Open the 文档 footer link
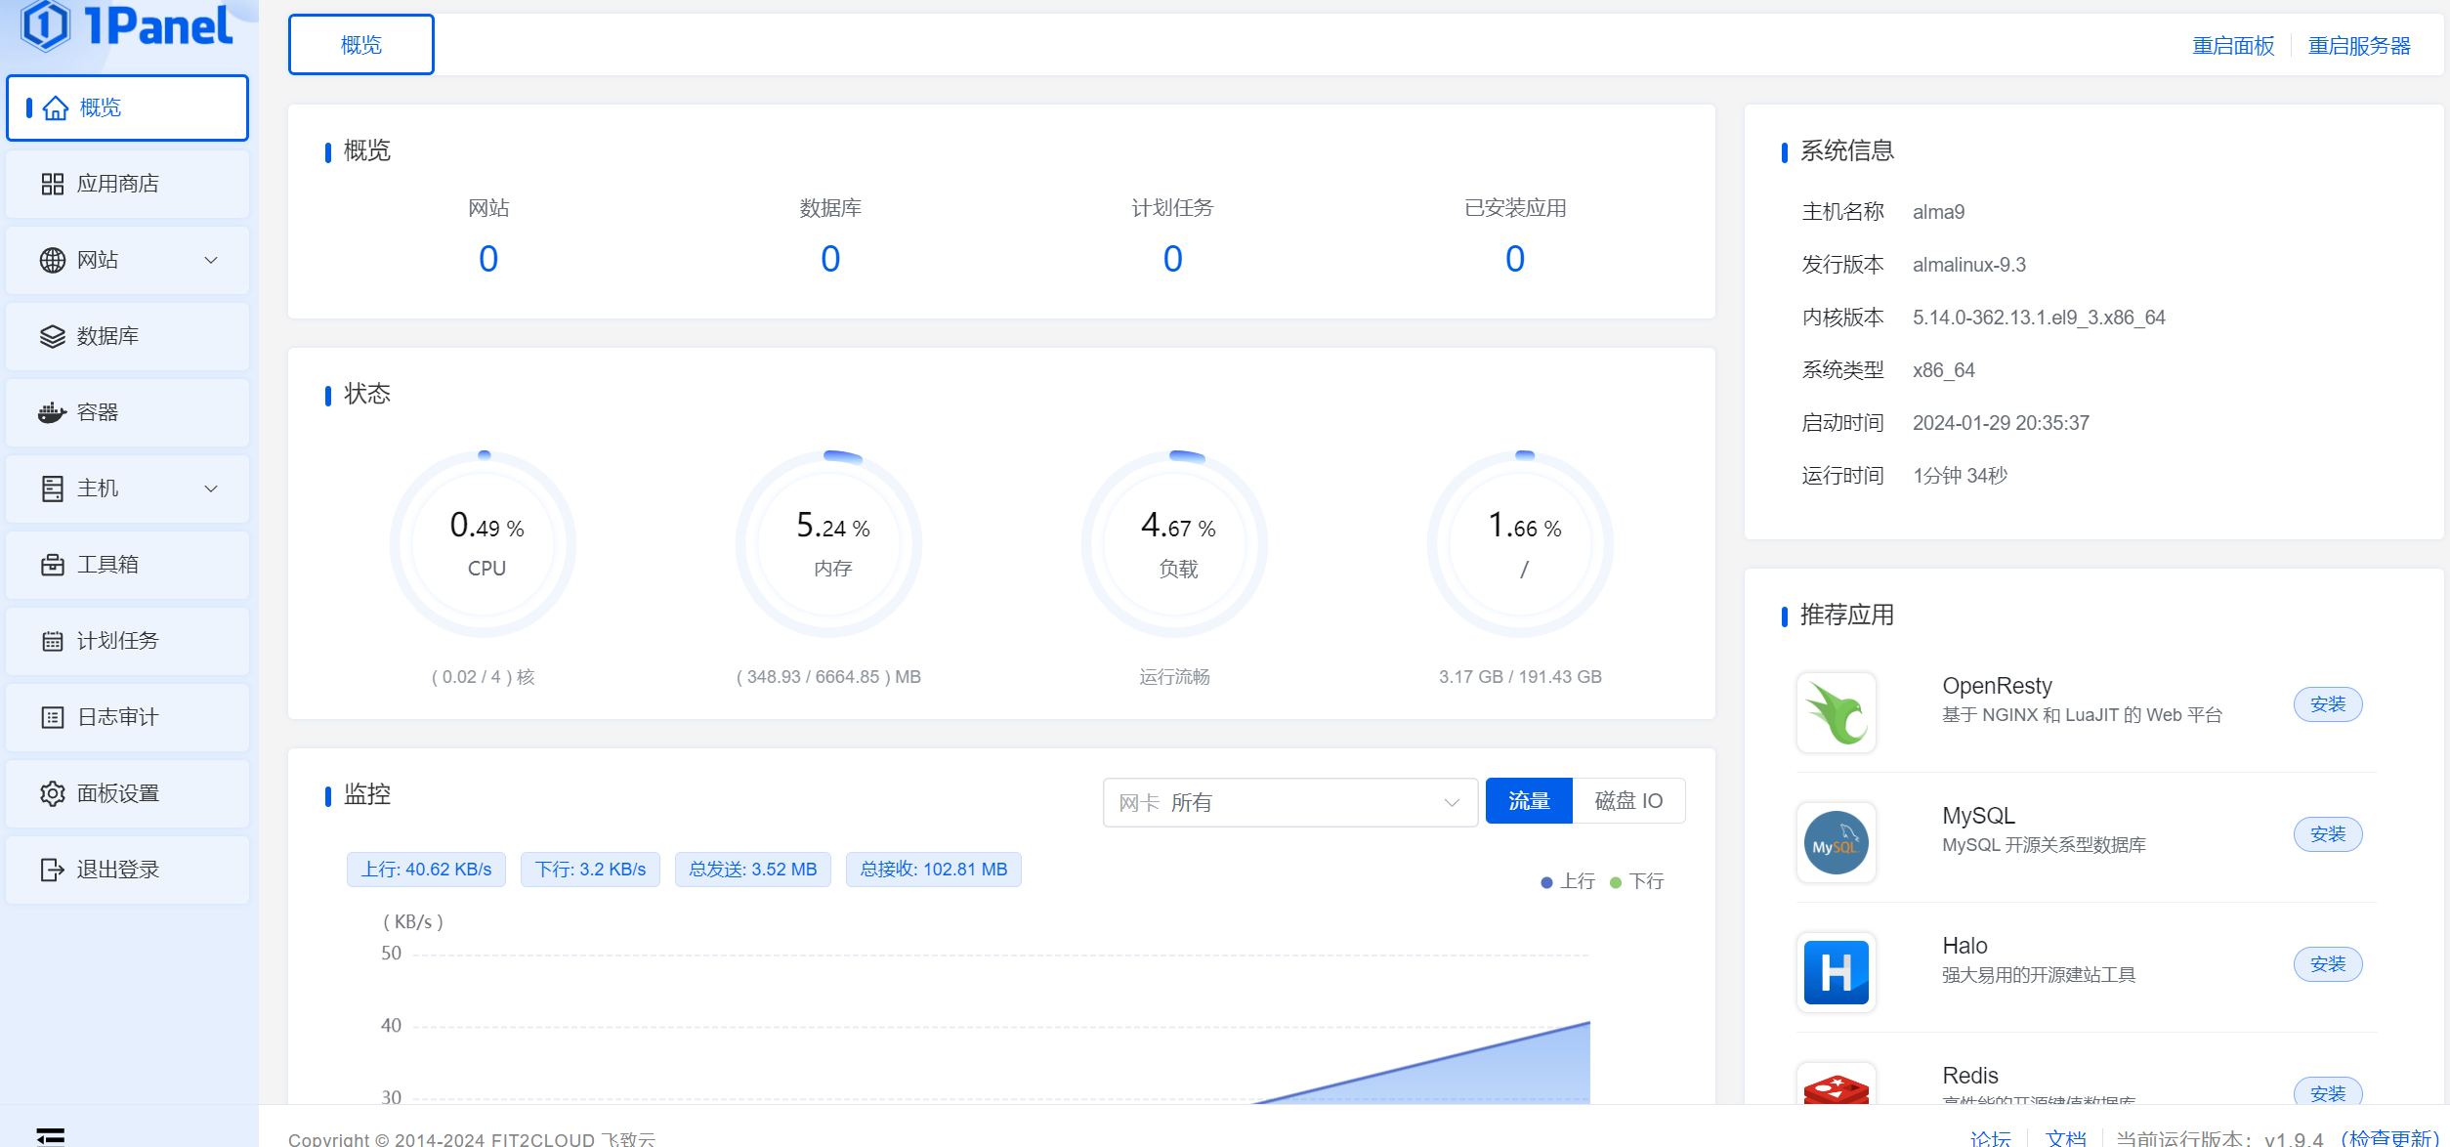The image size is (2450, 1147). (x=2066, y=1138)
